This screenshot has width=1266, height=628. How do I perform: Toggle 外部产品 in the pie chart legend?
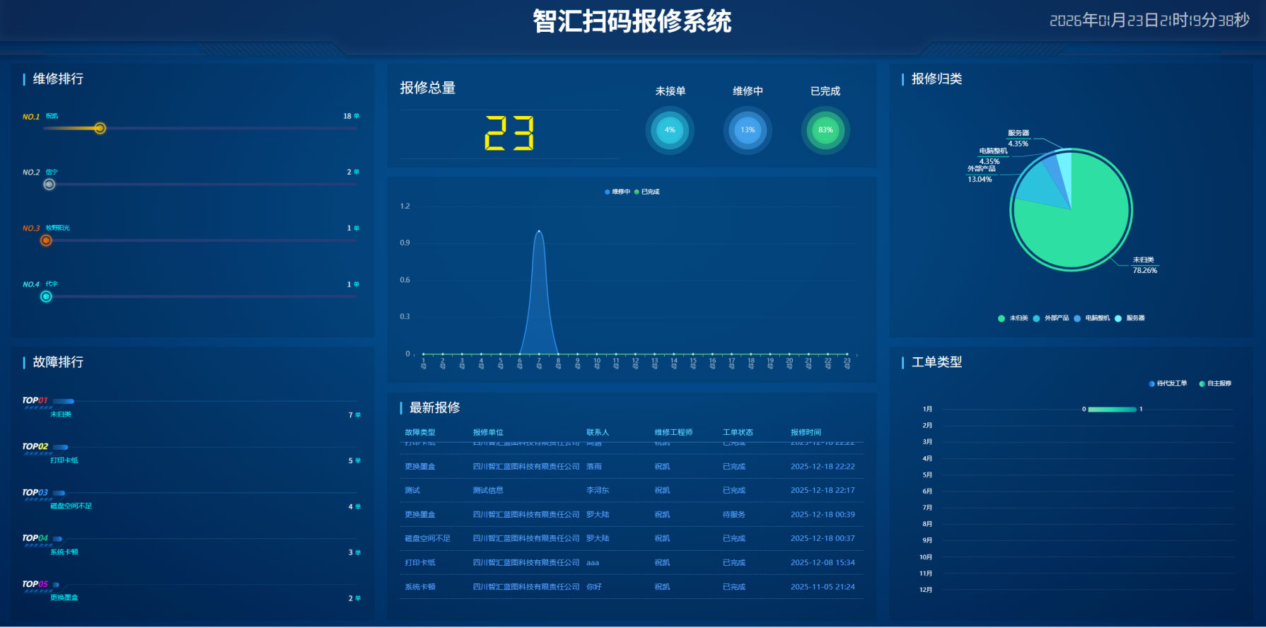tap(1051, 318)
